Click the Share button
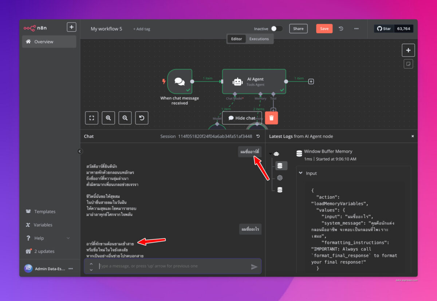 point(298,29)
